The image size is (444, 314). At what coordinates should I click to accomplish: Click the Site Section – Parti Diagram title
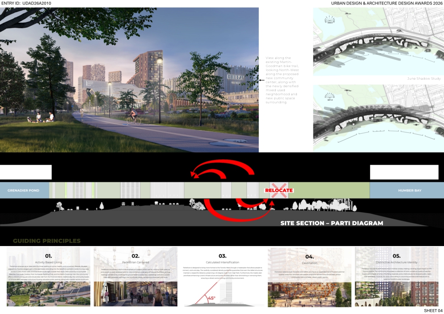(x=331, y=223)
